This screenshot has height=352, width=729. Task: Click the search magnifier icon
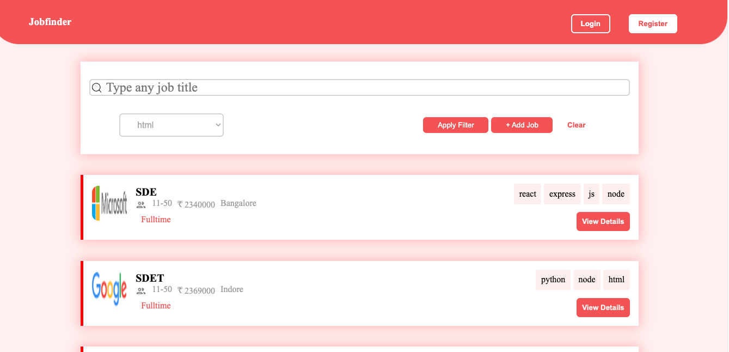[x=97, y=88]
